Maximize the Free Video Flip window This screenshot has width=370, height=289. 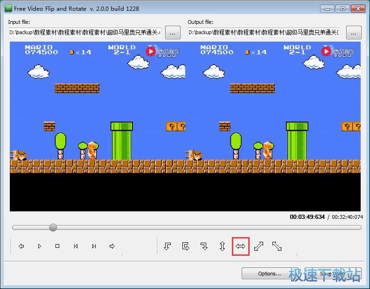pos(342,9)
